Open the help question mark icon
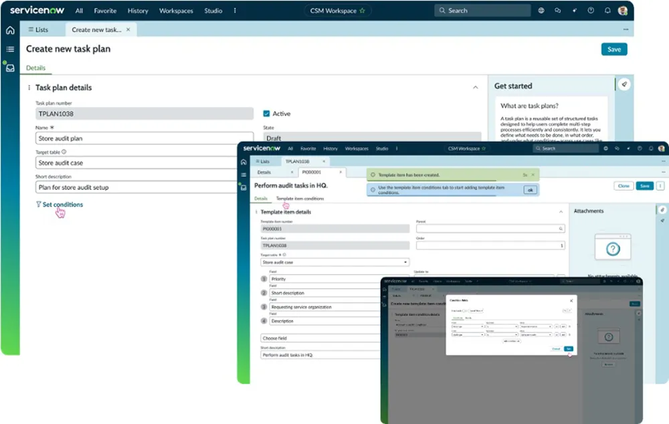The width and height of the screenshot is (669, 424). [590, 11]
